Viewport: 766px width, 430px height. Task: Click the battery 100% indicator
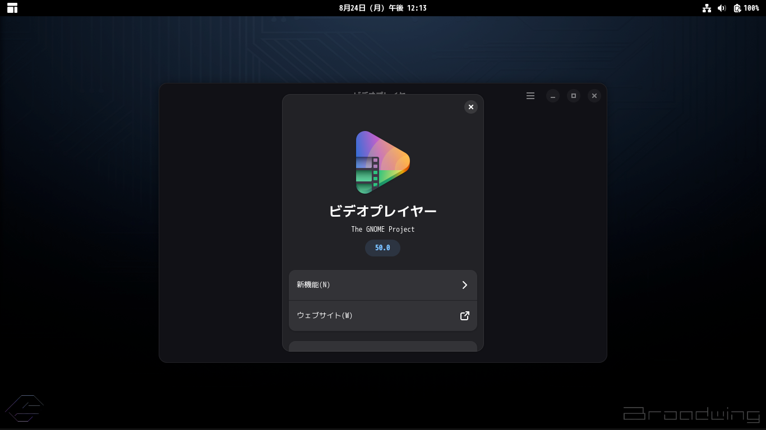coord(746,8)
